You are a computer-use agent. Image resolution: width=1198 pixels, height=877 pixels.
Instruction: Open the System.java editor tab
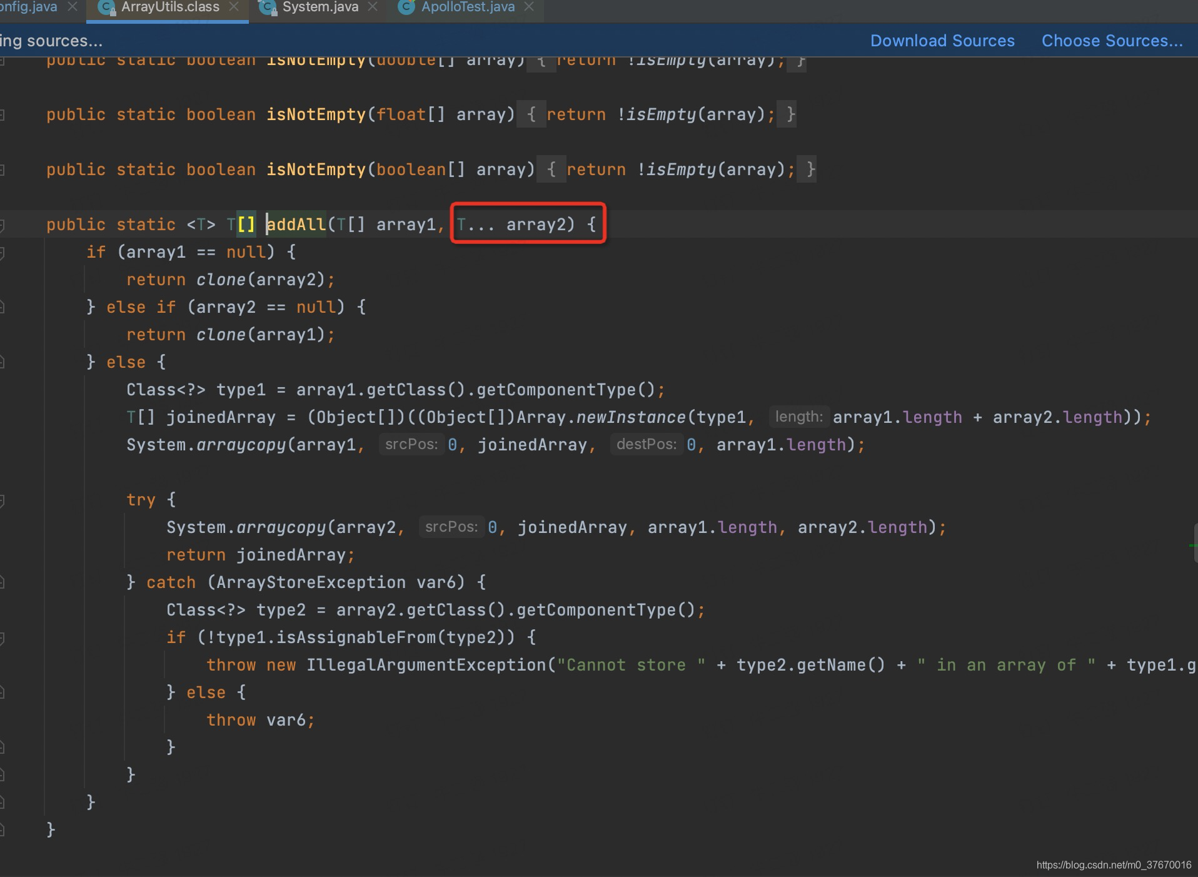320,8
